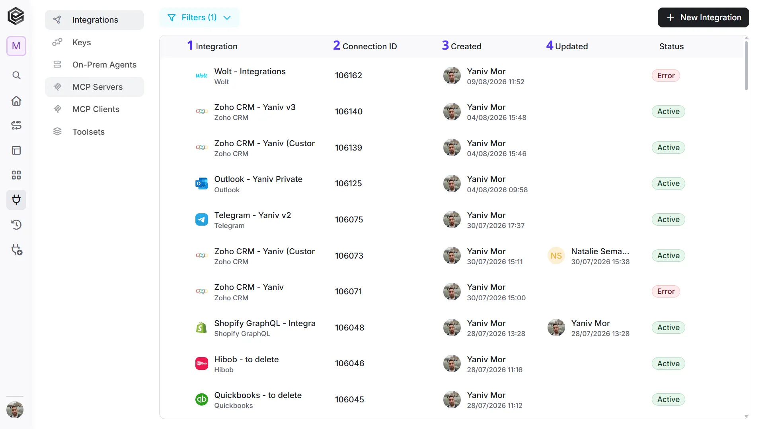The height and width of the screenshot is (429, 764).
Task: Click Error badge on connection 106071
Action: 666,292
